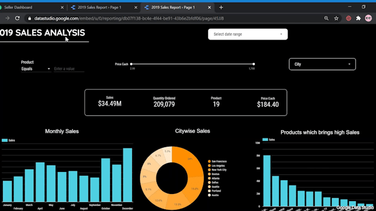Click the padlock site info icon

29,18
